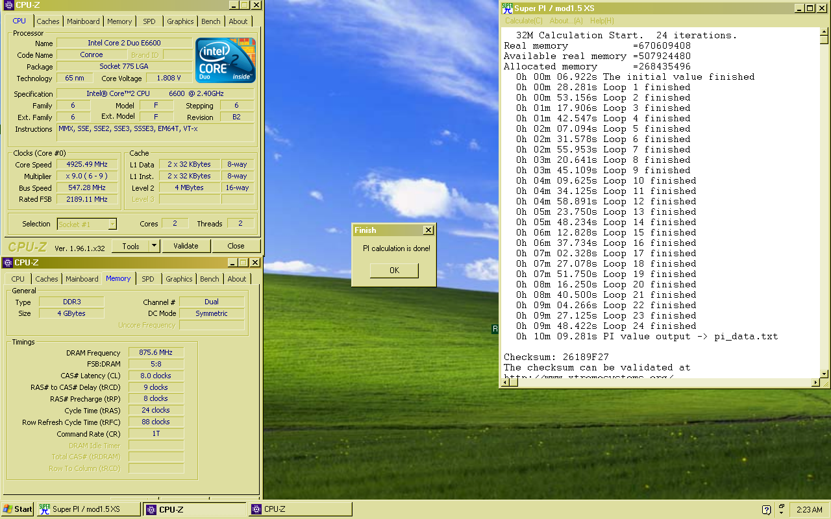Open About tab in top CPU-Z window

(238, 21)
